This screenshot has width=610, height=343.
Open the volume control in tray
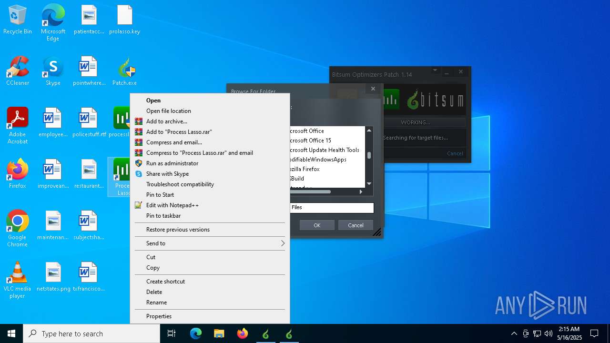548,333
